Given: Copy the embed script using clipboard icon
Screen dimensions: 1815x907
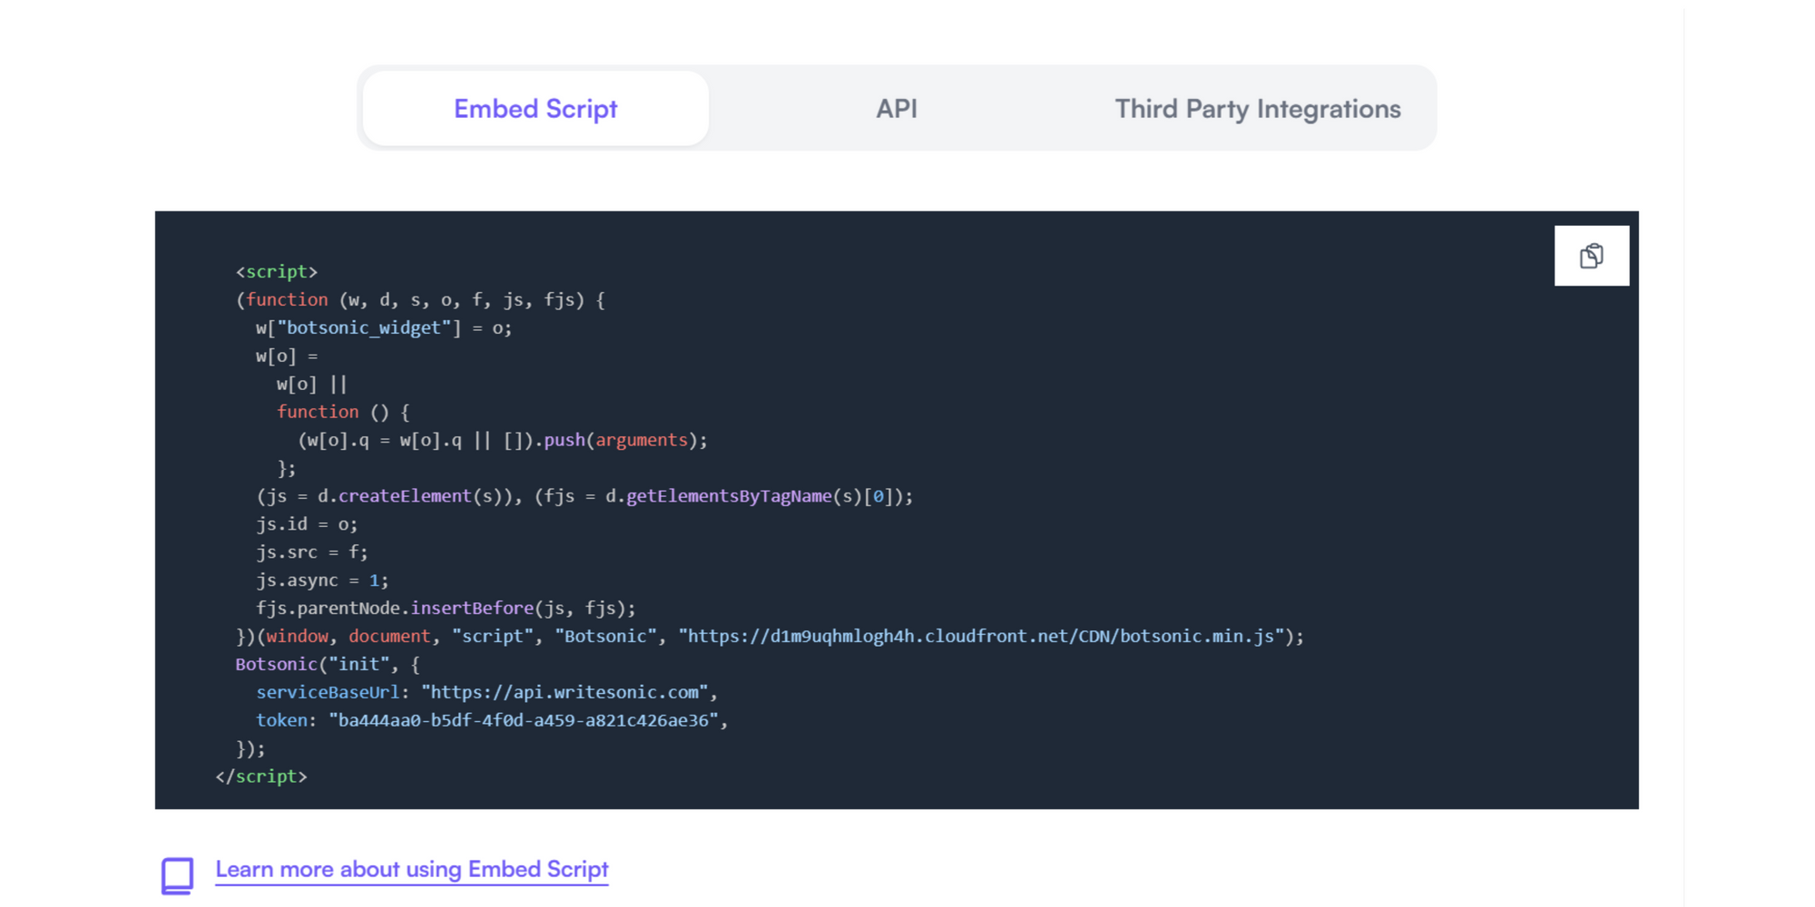Looking at the screenshot, I should 1591,255.
